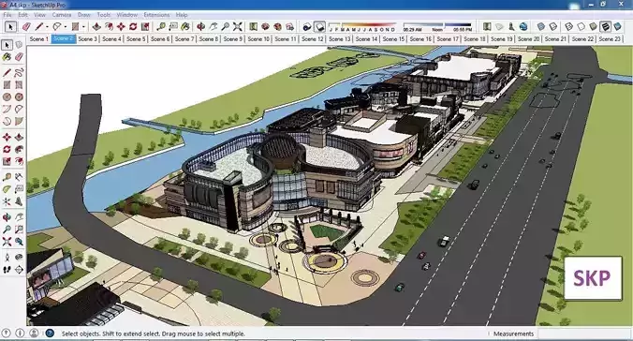
Task: Open the Window menu
Action: pos(127,15)
